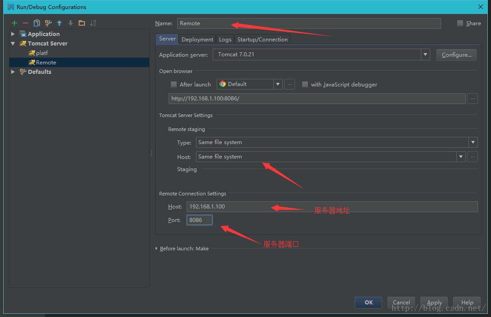Open remote staging Type dropdown
Image resolution: width=491 pixels, height=317 pixels.
pyautogui.click(x=473, y=142)
